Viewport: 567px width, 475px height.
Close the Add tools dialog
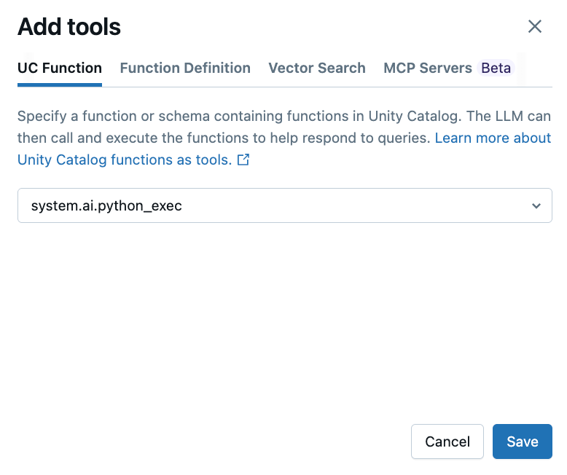535,27
